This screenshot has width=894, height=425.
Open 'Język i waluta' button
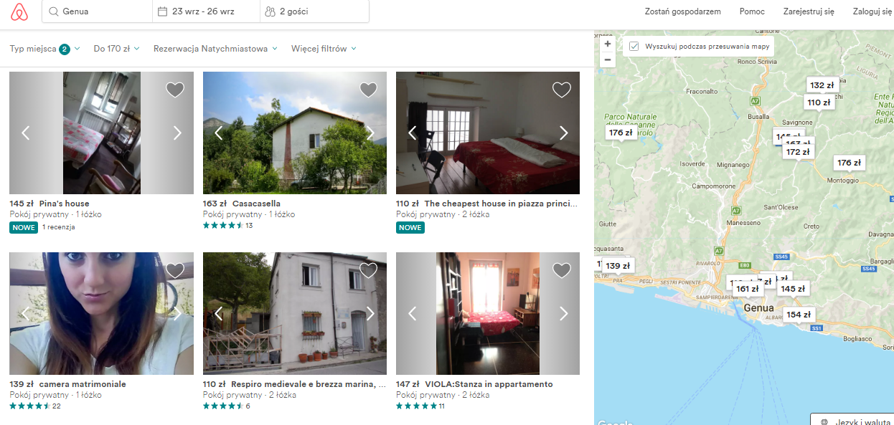coord(855,421)
